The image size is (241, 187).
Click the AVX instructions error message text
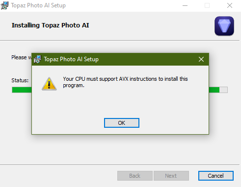click(x=125, y=82)
